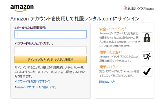The width and height of the screenshot is (164, 104).
Task: Focus the Eメールまたは携帯番号 input field
Action: [50, 34]
